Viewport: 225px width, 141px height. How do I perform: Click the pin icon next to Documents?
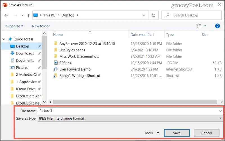[39, 60]
